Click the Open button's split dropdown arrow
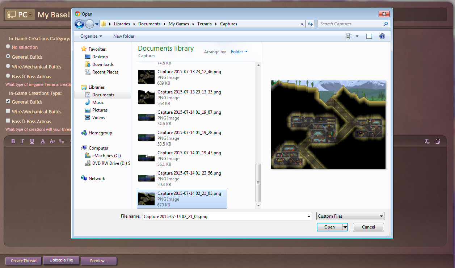The width and height of the screenshot is (455, 268). click(345, 227)
